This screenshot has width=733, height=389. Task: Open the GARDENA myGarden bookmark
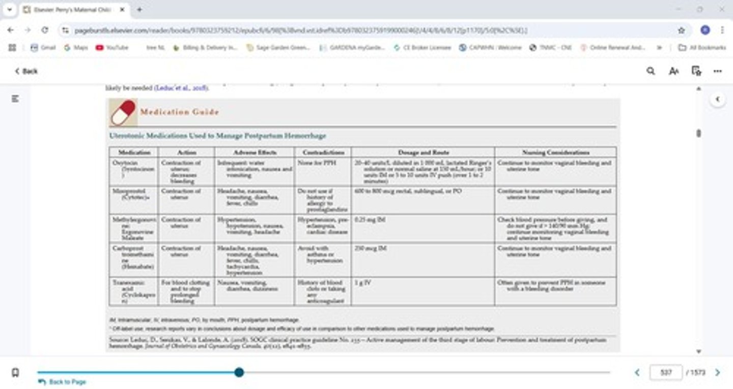352,47
